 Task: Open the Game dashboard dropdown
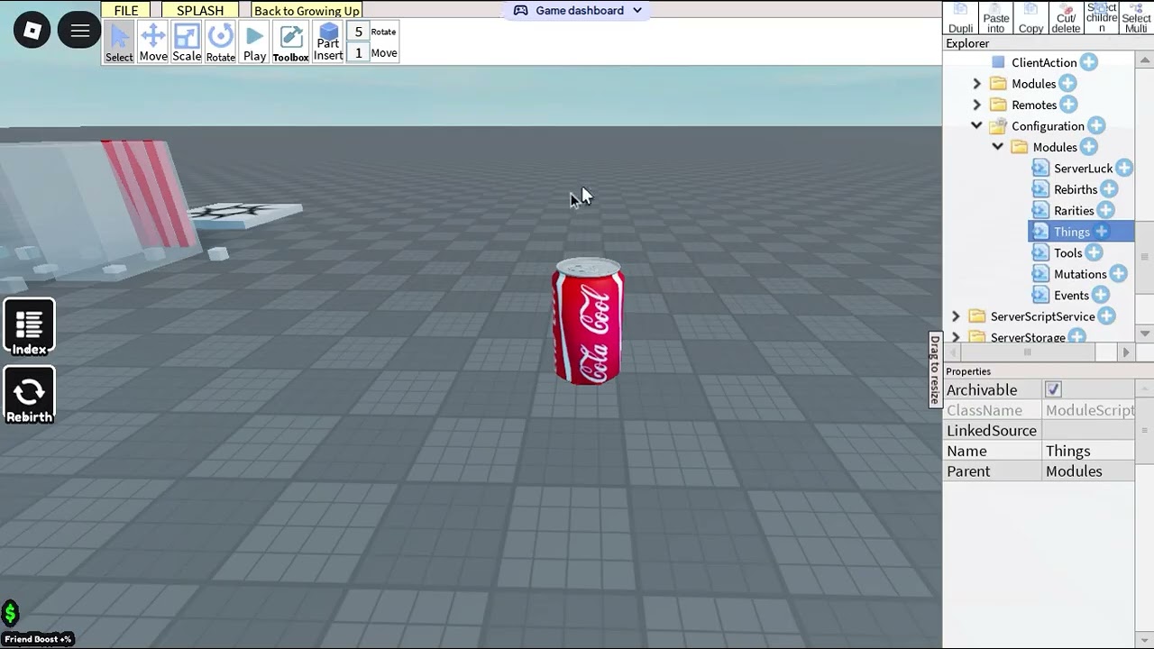[578, 11]
